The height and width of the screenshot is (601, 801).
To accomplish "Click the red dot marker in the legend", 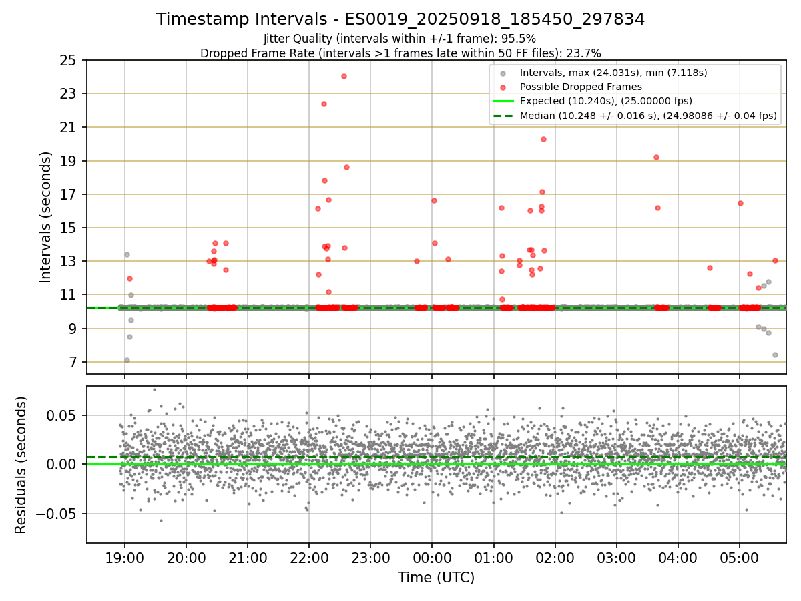I will point(503,87).
